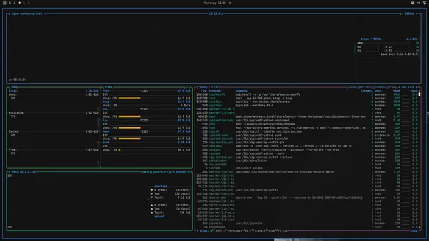The height and width of the screenshot is (241, 429).
Task: Switch to previous network interface before enp0s6
Action: (173, 172)
